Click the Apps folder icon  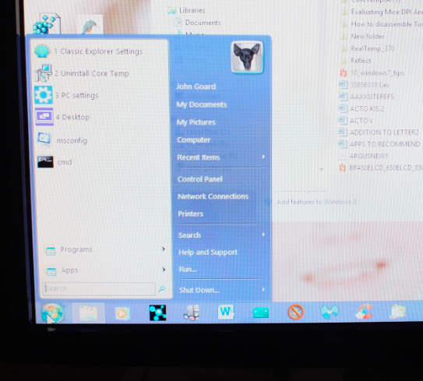(x=51, y=271)
